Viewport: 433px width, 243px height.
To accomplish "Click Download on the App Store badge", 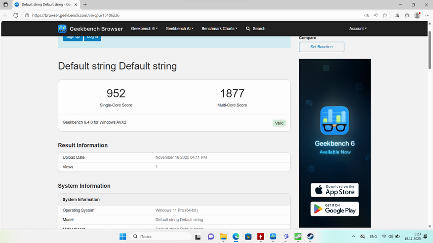I will pos(335,190).
